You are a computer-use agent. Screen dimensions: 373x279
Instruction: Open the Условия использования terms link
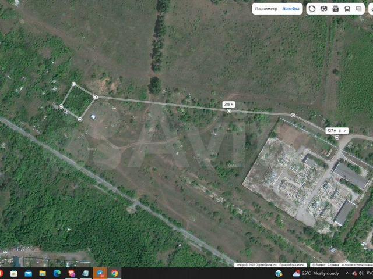tap(357, 265)
